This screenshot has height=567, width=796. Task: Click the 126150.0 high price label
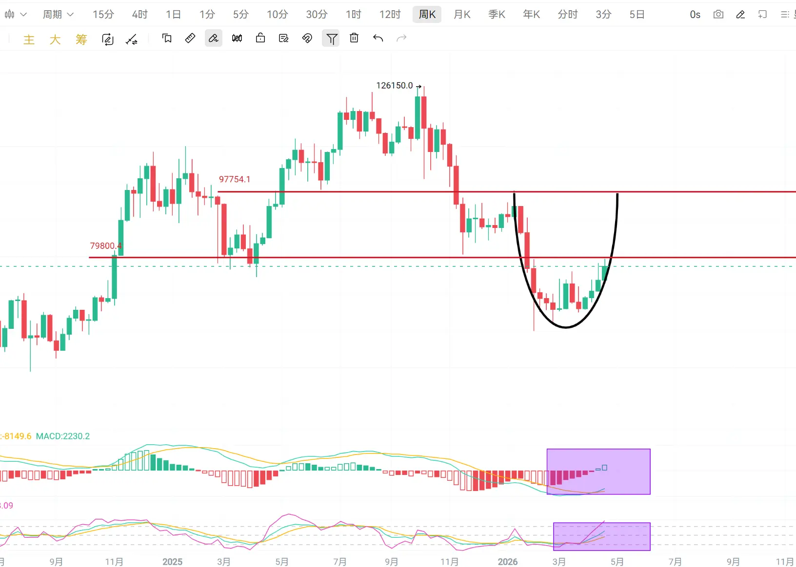pyautogui.click(x=395, y=86)
